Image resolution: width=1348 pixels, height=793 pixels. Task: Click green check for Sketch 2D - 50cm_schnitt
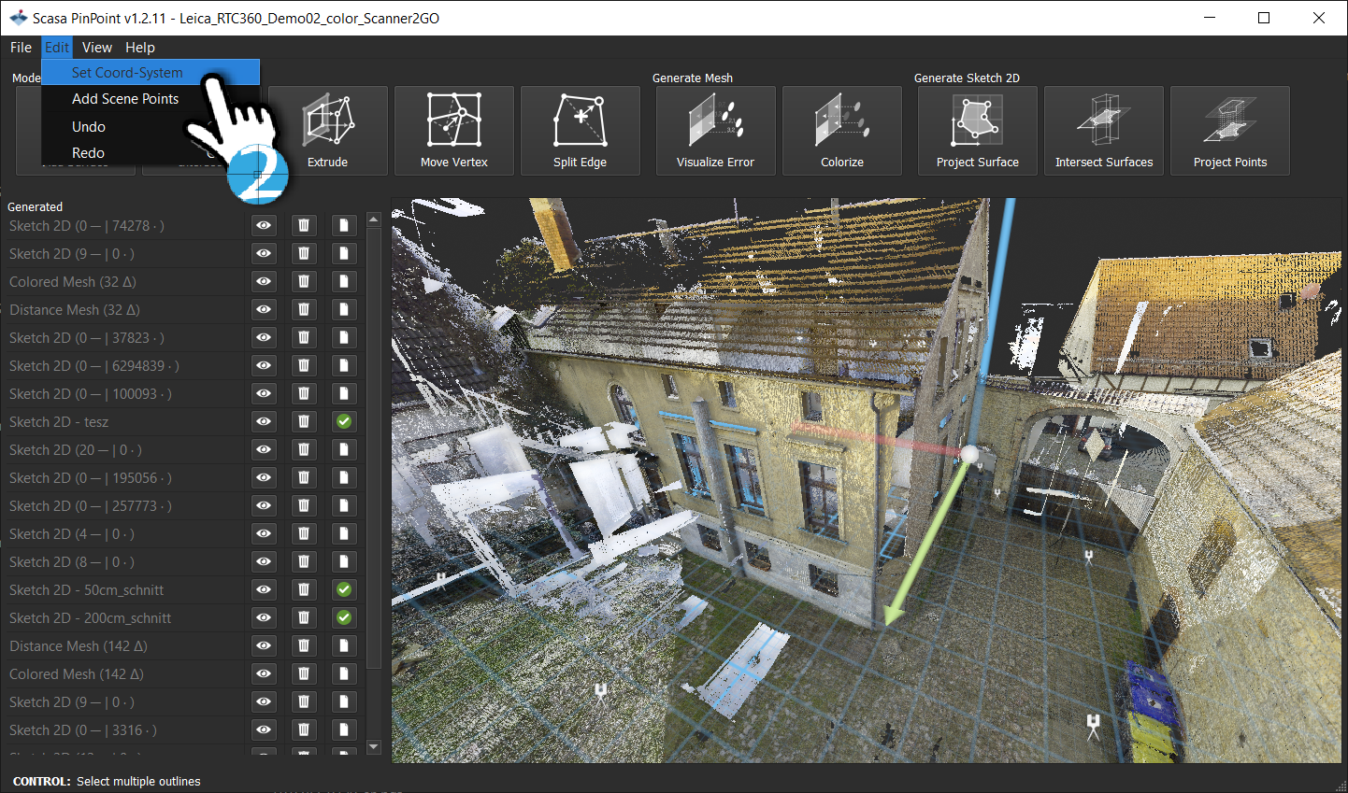[x=344, y=589]
